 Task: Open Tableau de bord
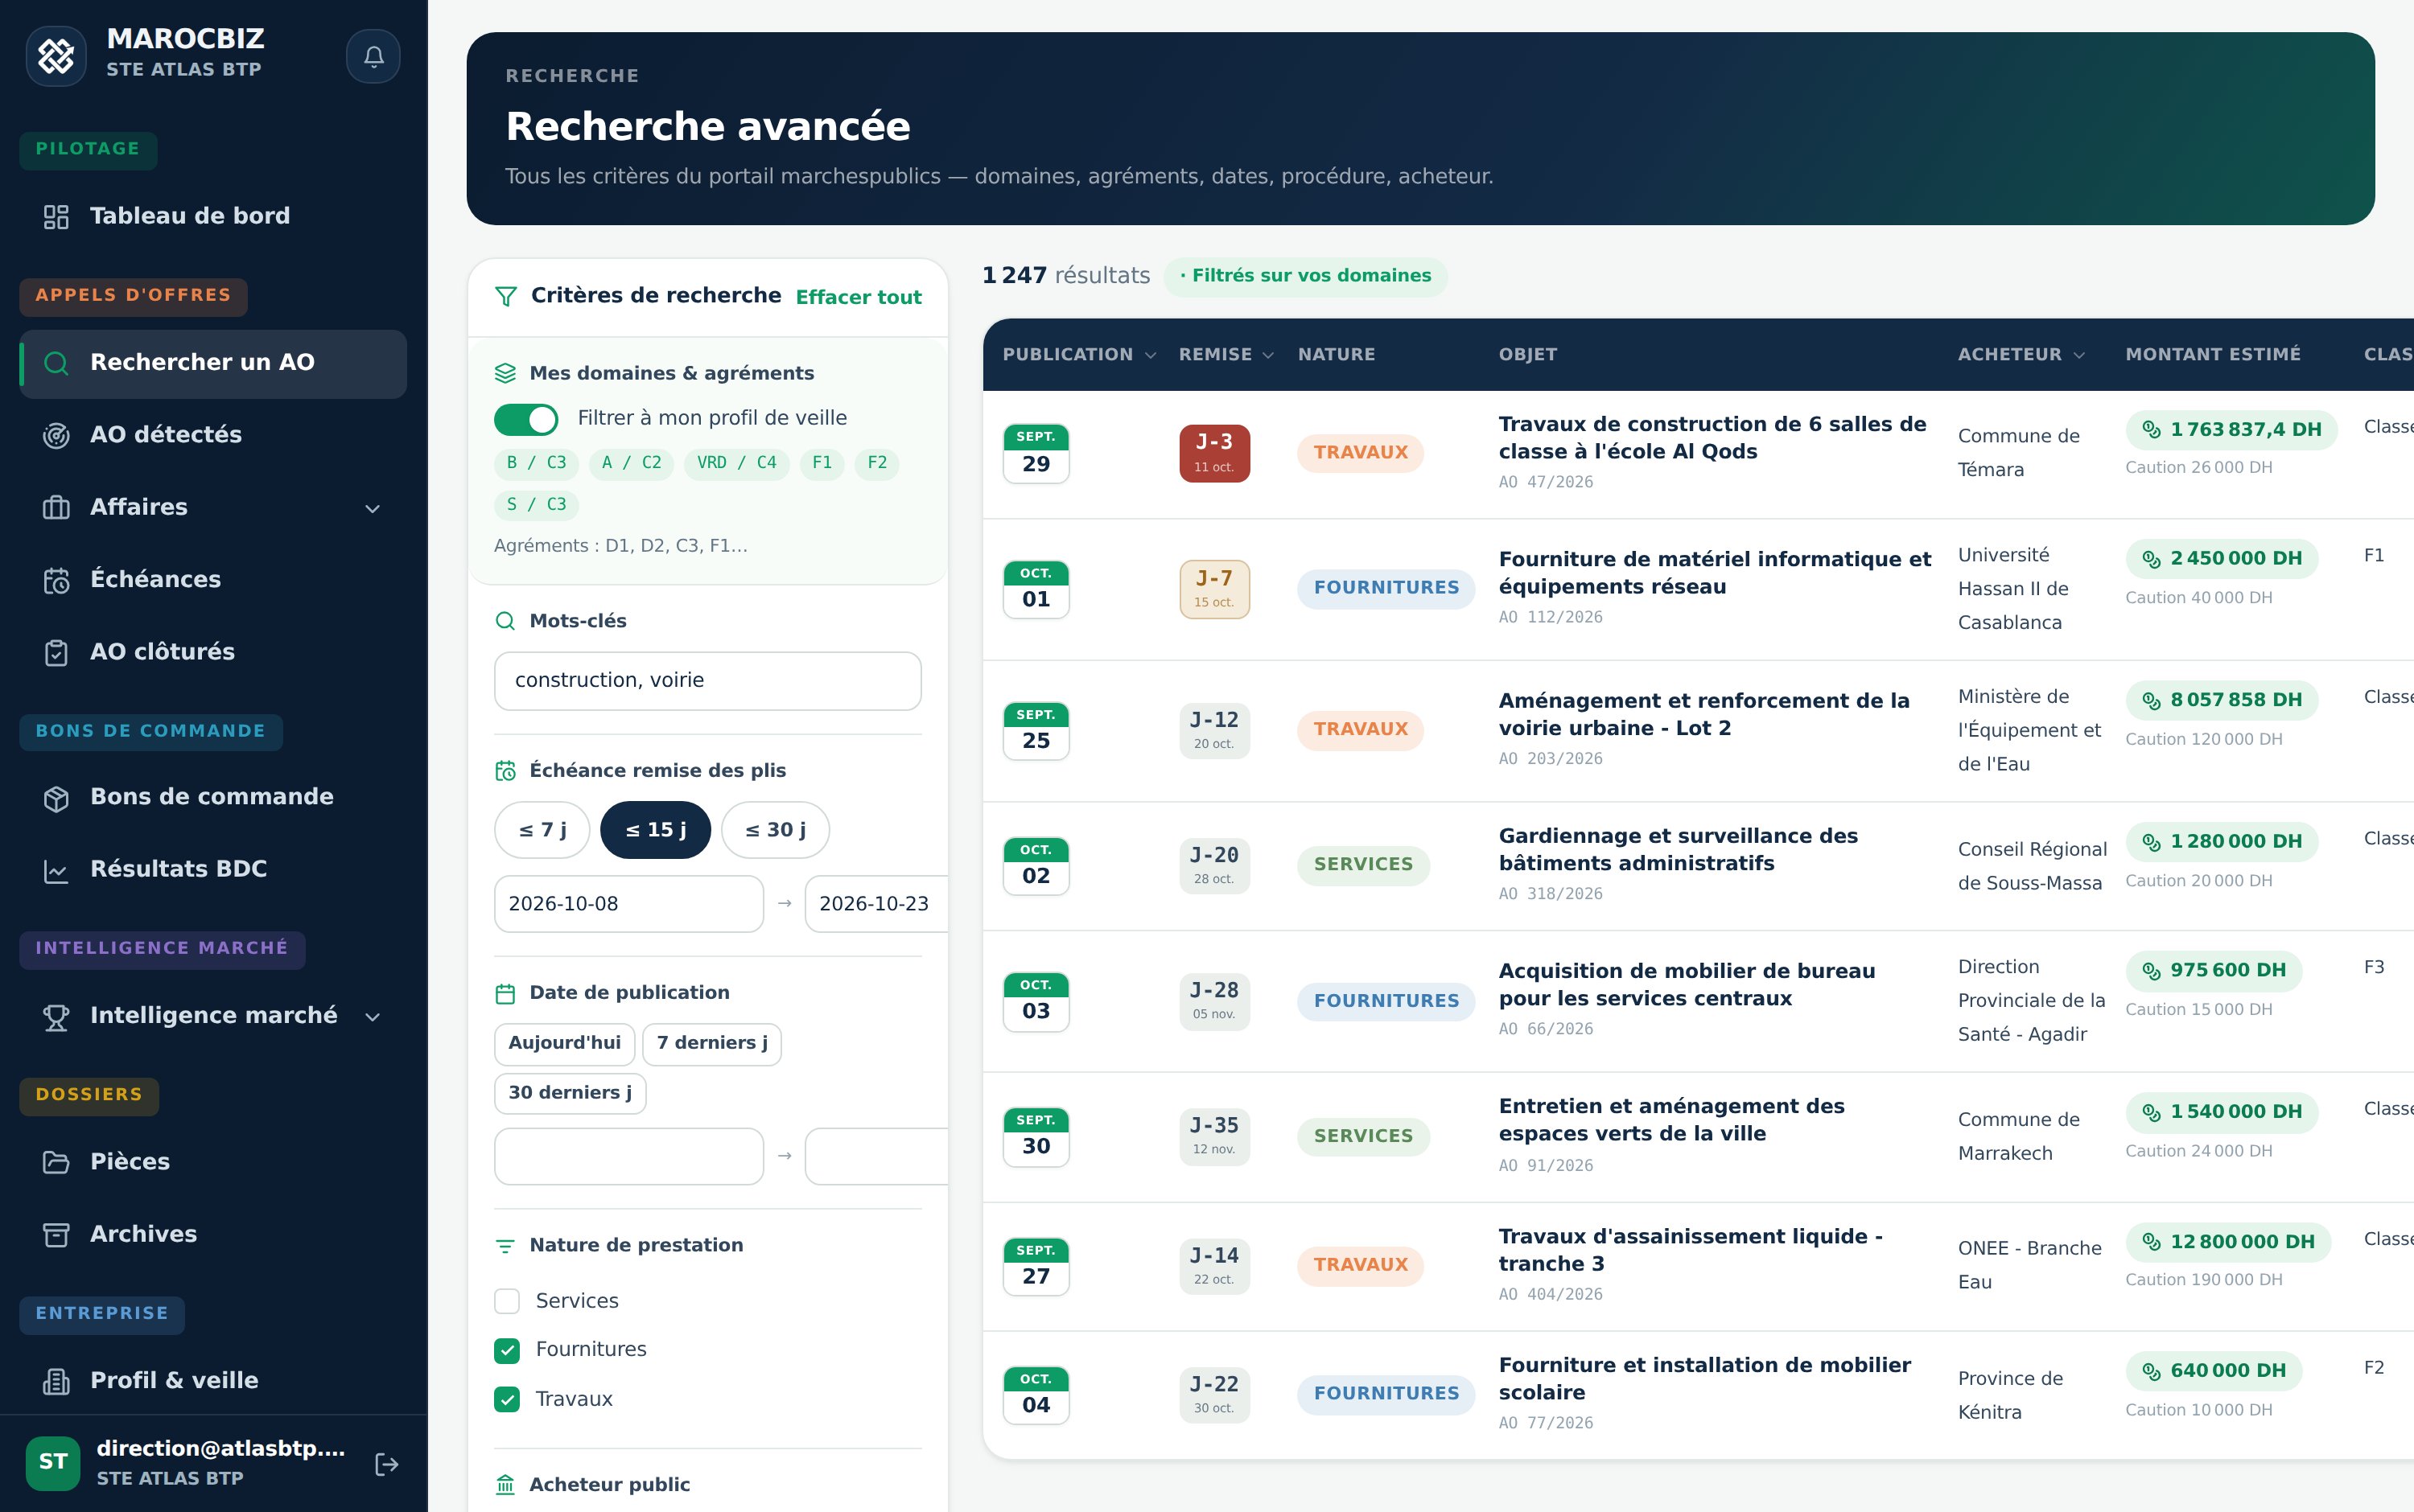click(213, 217)
